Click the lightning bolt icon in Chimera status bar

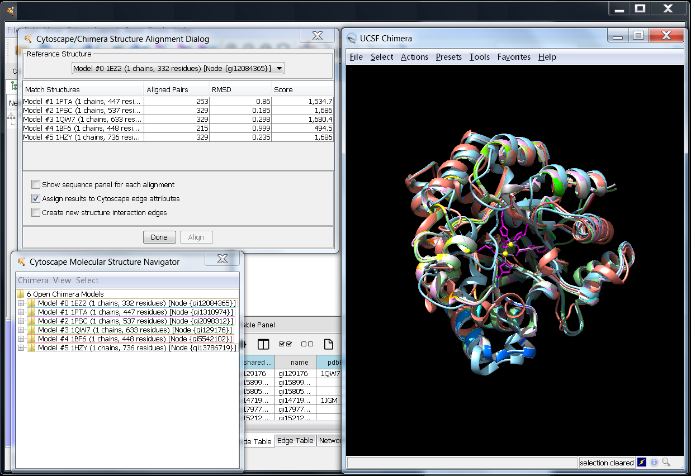642,462
